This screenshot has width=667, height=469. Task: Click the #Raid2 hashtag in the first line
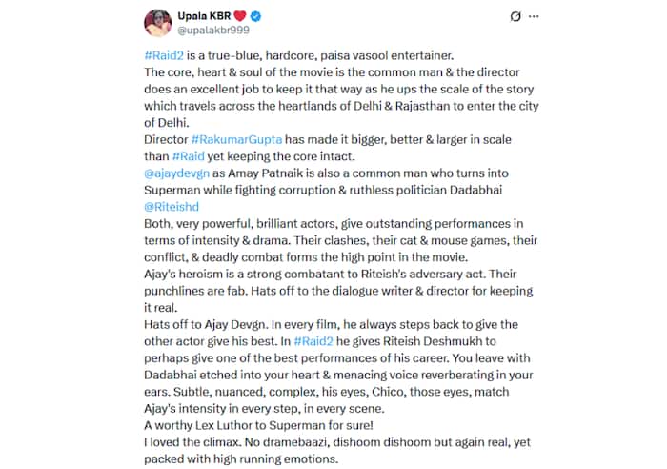coord(165,57)
